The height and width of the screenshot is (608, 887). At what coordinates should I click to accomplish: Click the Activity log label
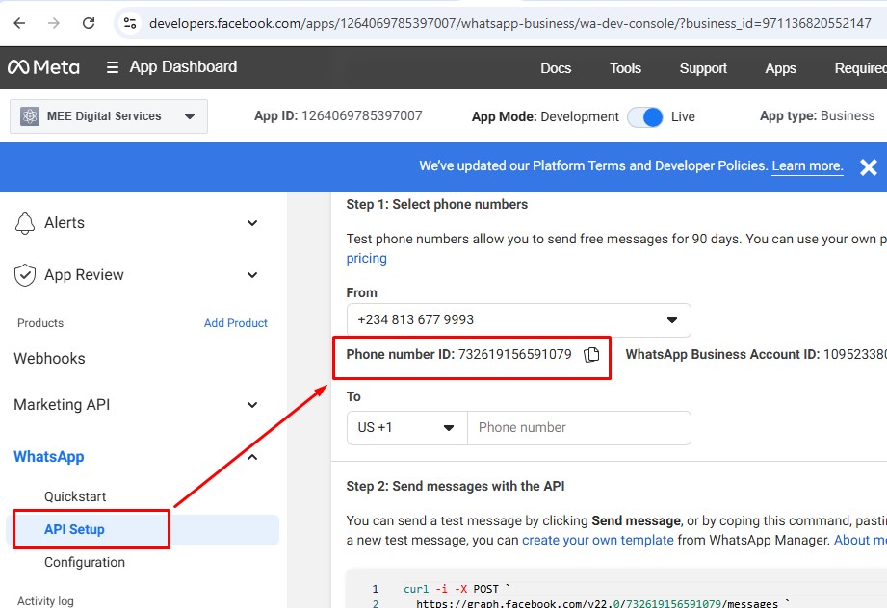[45, 600]
